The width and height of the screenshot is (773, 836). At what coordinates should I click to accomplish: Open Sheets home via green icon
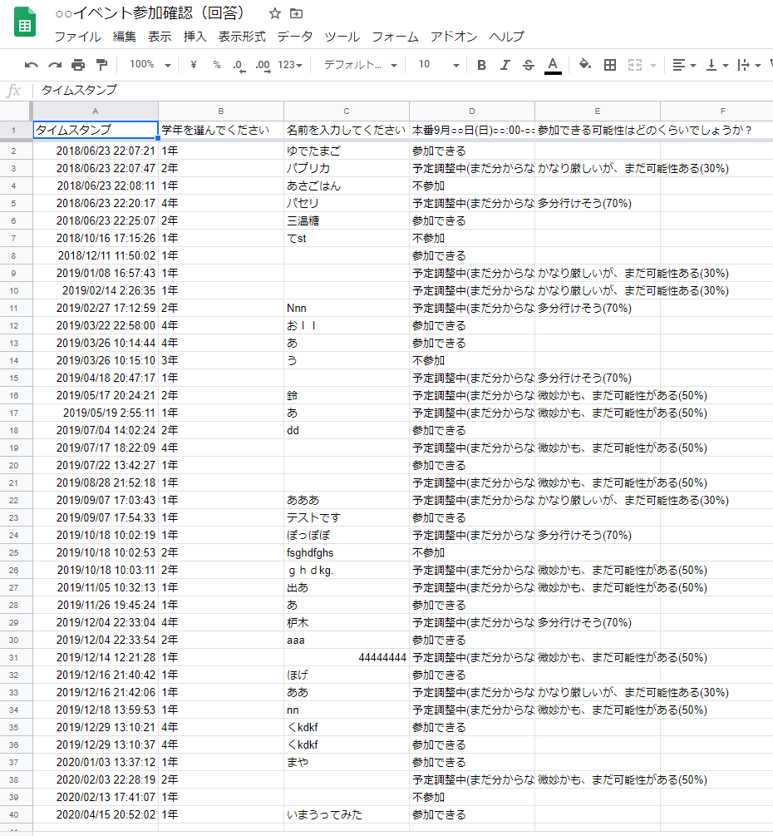tap(24, 22)
